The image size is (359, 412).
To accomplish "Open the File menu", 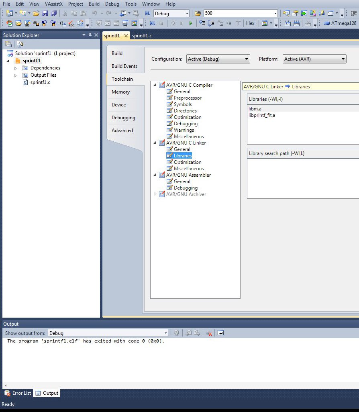I will tap(6, 4).
